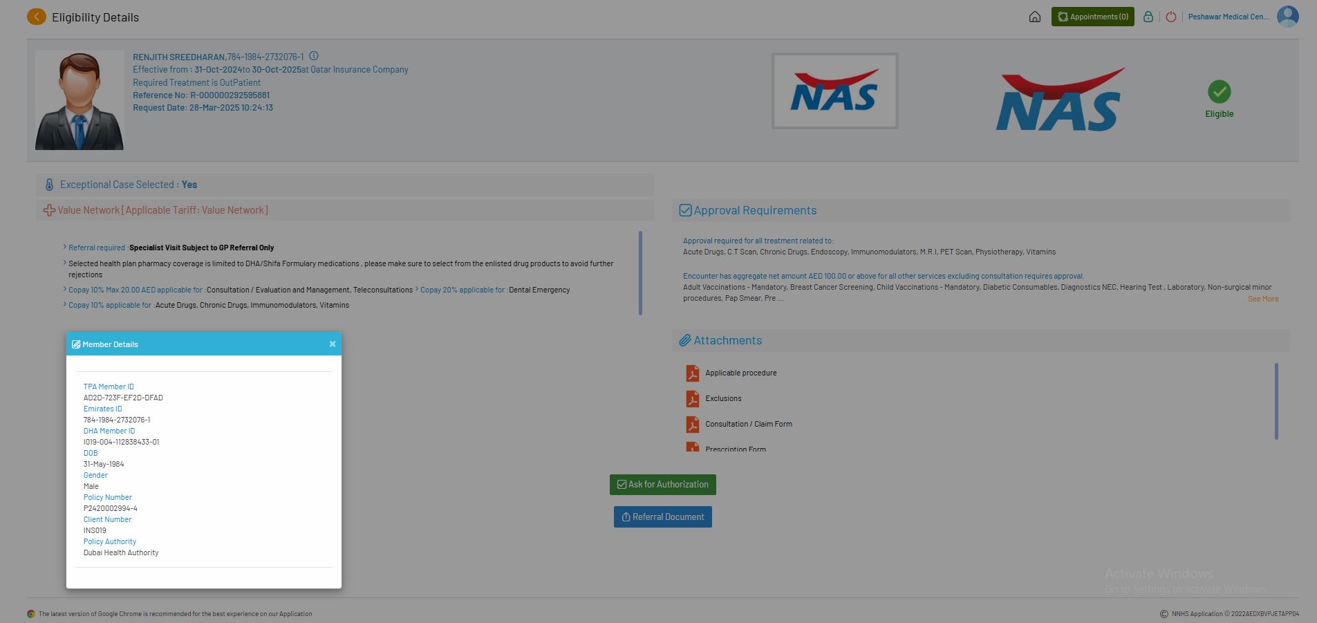Click the copyright icon near NNHS Application
The width and height of the screenshot is (1317, 623).
pyautogui.click(x=1164, y=614)
